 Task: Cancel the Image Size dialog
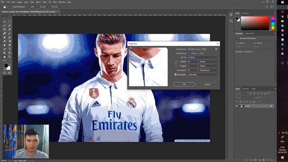(207, 84)
